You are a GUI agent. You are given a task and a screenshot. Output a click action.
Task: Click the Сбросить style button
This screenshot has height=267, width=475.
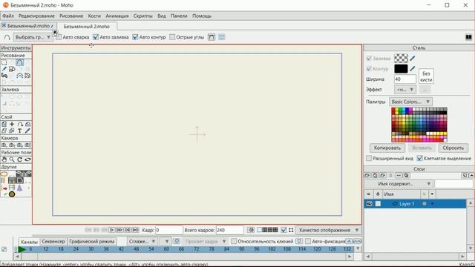453,148
